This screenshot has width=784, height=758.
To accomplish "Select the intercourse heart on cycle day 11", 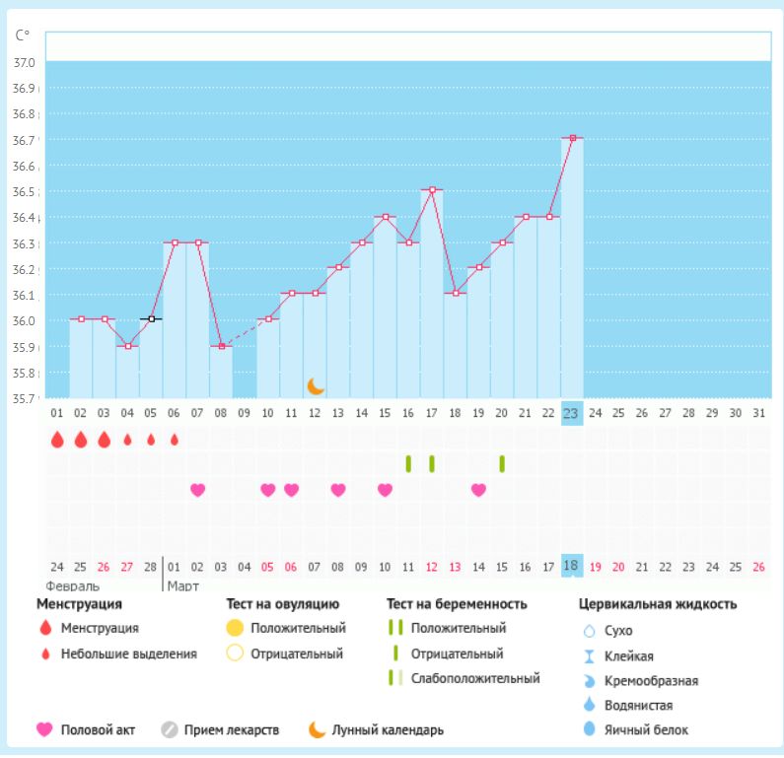I will (x=292, y=490).
